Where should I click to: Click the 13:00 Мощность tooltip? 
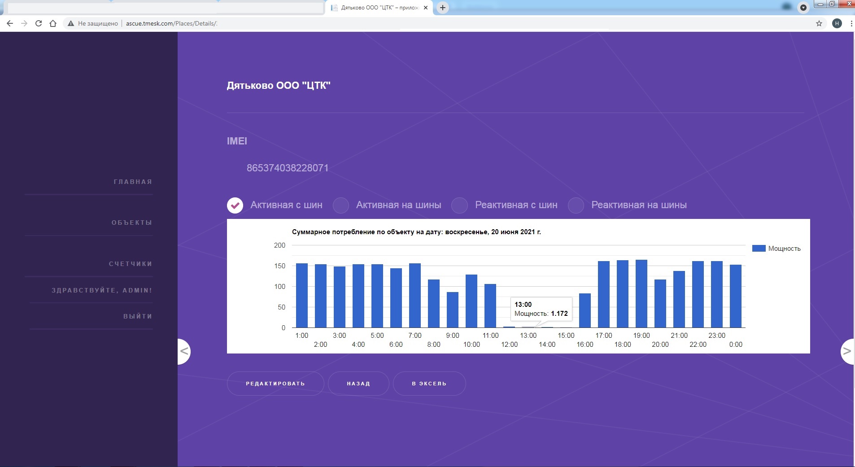pos(541,309)
